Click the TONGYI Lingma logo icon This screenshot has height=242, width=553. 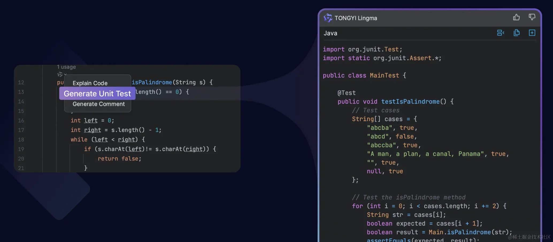(328, 18)
